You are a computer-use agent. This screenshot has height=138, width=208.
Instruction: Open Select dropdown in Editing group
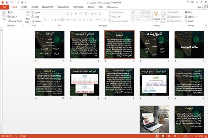click(x=190, y=21)
